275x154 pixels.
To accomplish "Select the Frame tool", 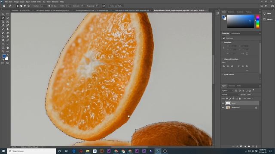I will [8, 22].
